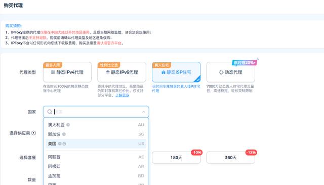This screenshot has width=324, height=185.
Task: Open the 了解更多 link under IPv6 description
Action: coord(122,95)
